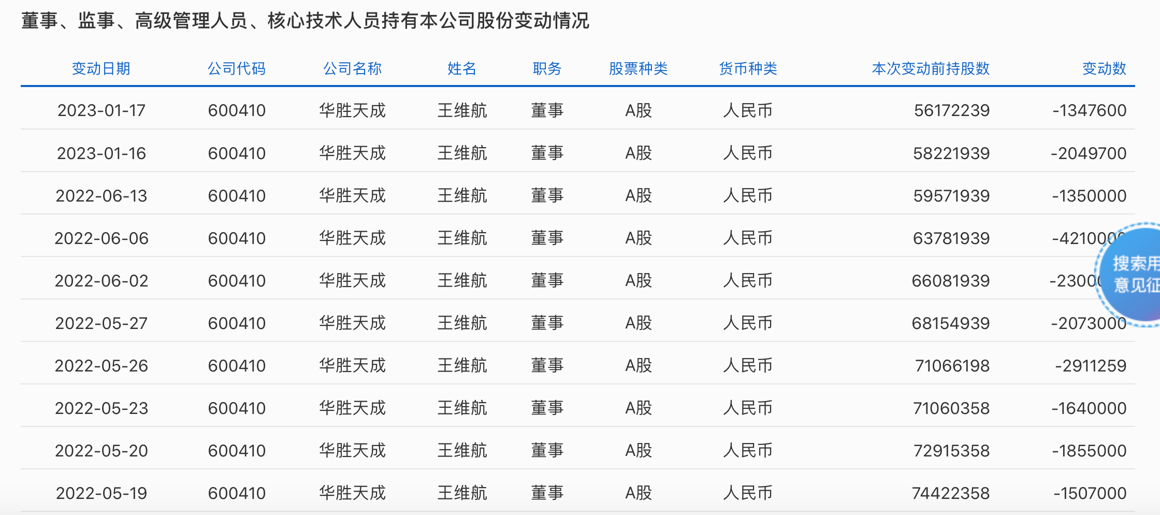The width and height of the screenshot is (1160, 515).
Task: Click 王维航 in the 2022-06-13 row
Action: click(462, 196)
